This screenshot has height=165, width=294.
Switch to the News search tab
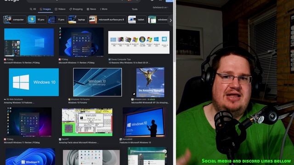(x=91, y=9)
